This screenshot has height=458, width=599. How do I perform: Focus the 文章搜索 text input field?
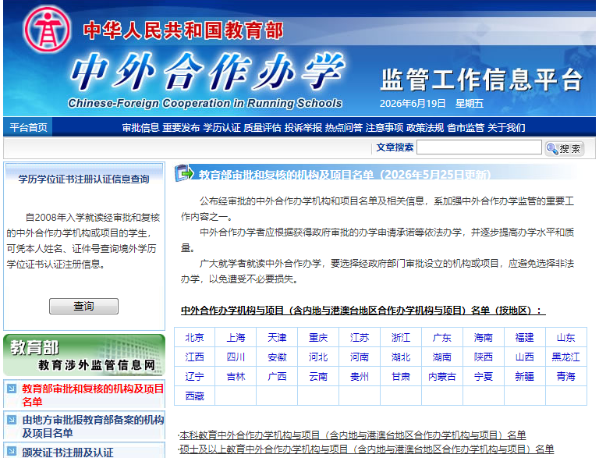coord(479,147)
